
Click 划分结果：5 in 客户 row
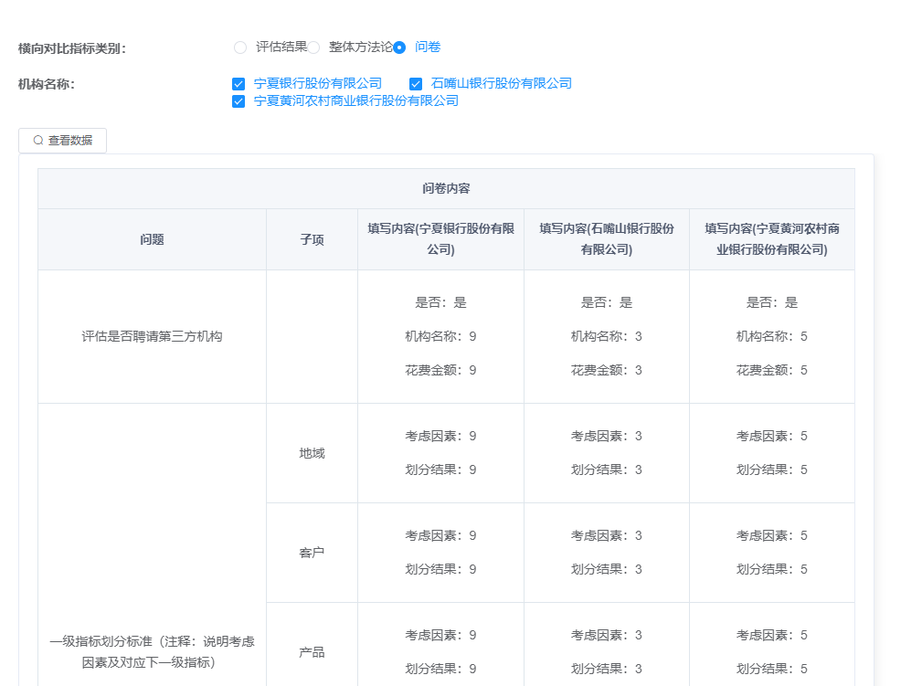click(772, 570)
